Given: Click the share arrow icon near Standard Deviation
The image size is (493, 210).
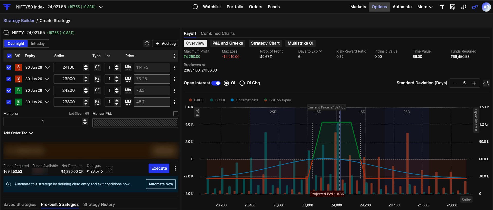Looking at the screenshot, I should tap(486, 83).
